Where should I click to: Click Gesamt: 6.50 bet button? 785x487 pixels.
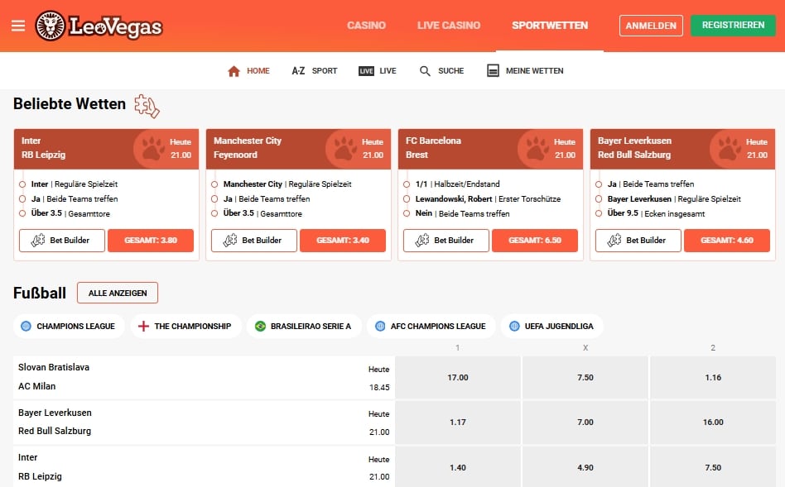535,241
